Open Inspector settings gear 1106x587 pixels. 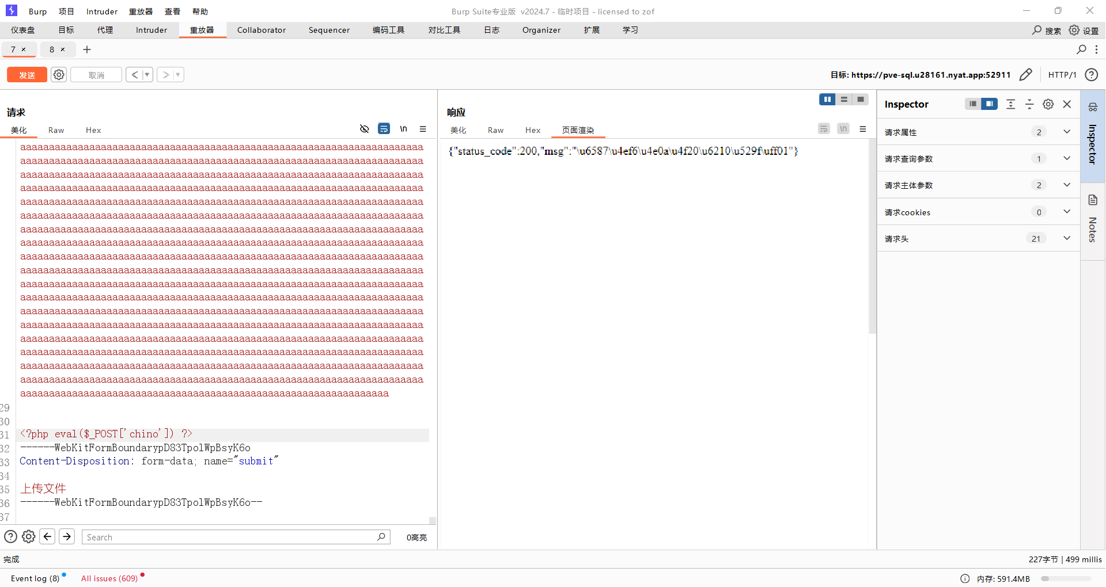(x=1048, y=104)
